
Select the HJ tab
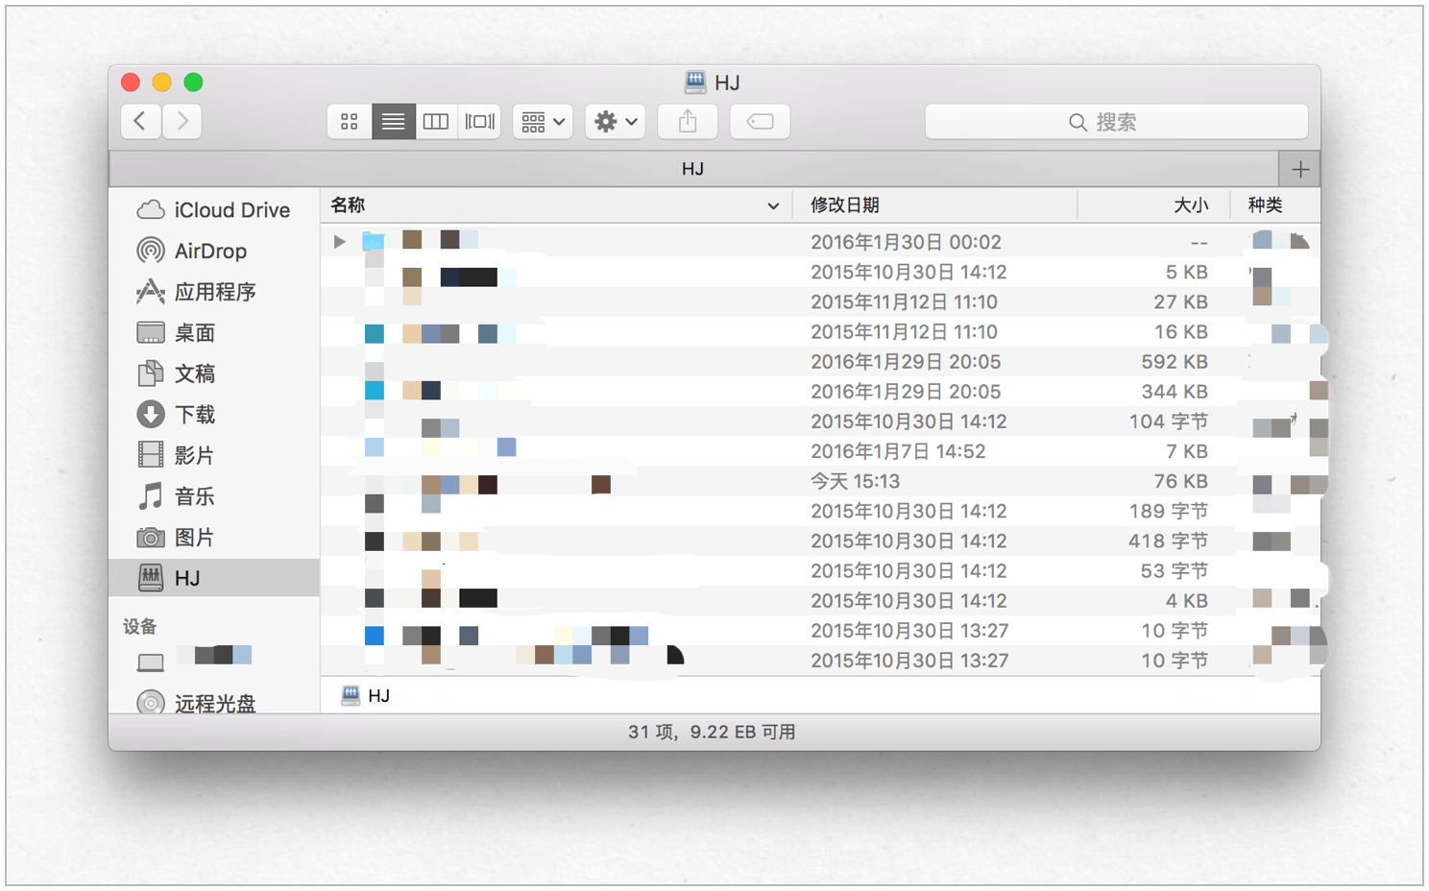[x=693, y=169]
